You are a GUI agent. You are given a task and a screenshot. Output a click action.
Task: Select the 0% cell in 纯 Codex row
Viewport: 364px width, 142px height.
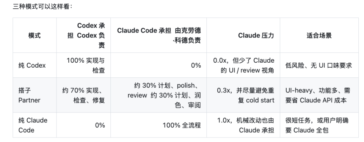[x=158, y=65]
